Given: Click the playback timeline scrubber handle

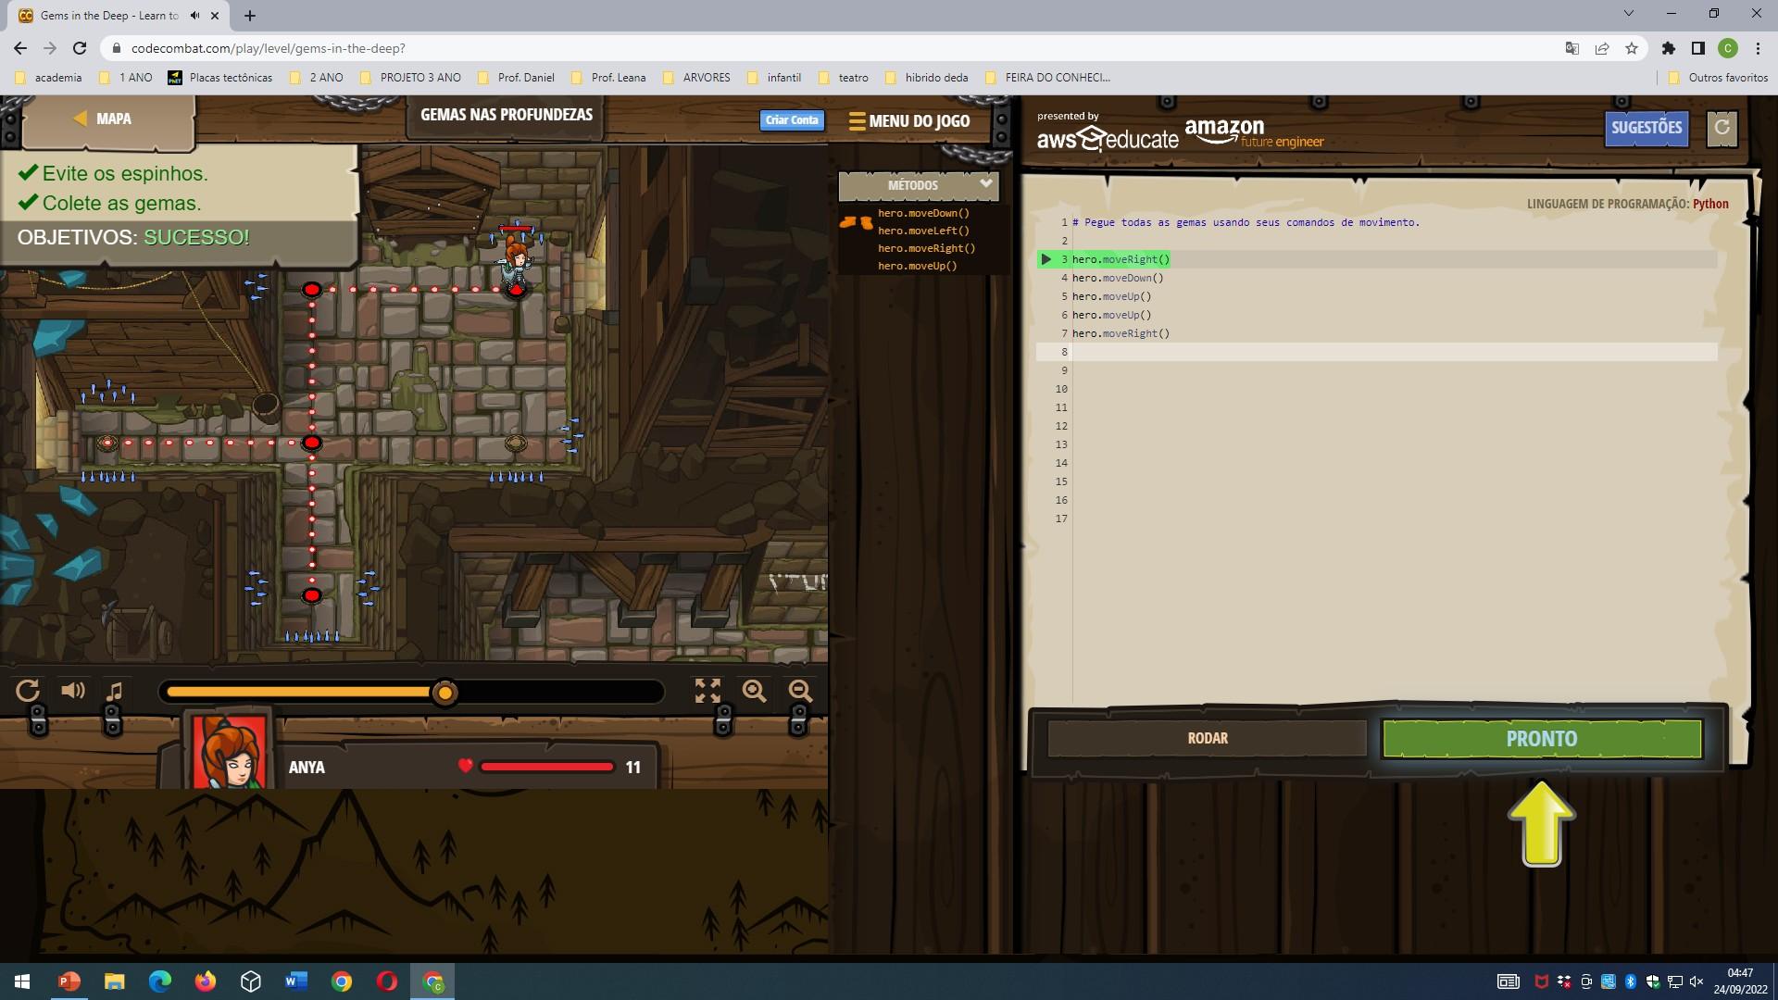Looking at the screenshot, I should [445, 693].
